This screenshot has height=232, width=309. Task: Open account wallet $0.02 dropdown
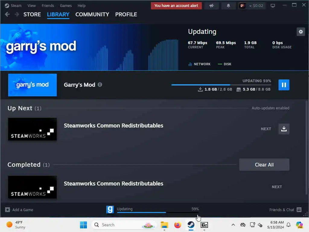click(256, 6)
